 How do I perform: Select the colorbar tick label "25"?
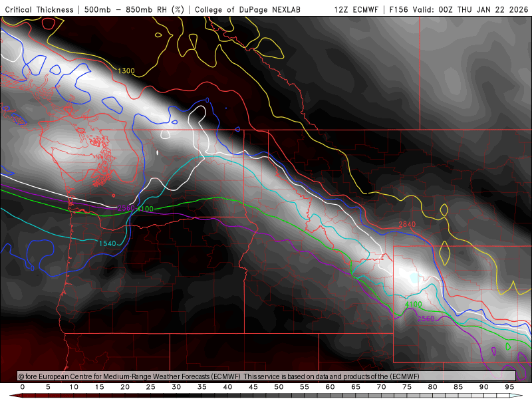pos(151,387)
